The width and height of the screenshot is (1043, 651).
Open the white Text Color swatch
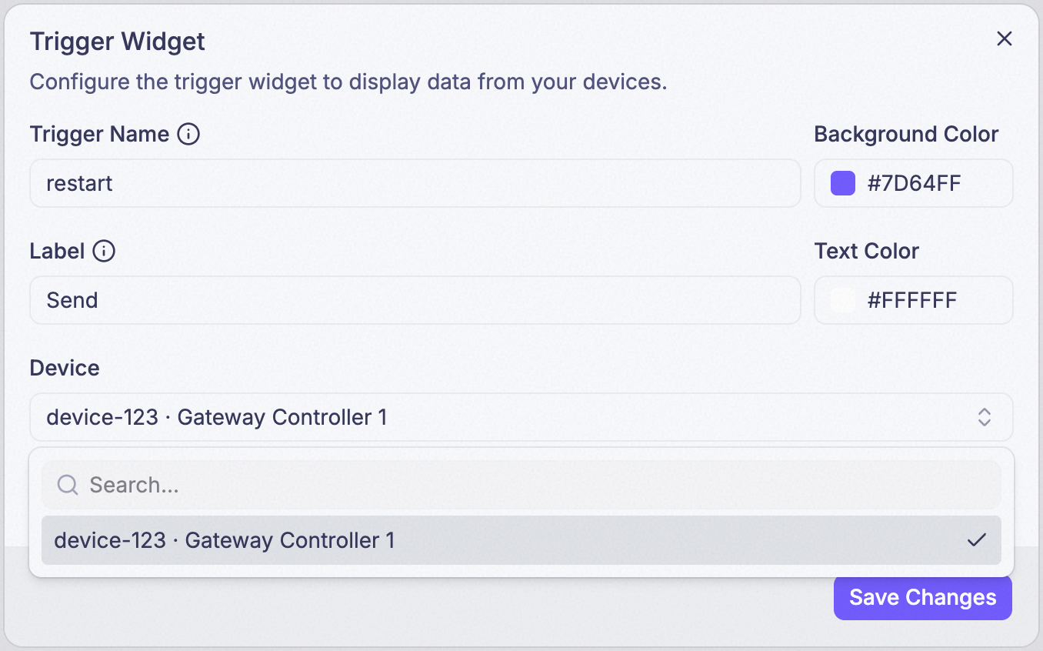click(843, 300)
